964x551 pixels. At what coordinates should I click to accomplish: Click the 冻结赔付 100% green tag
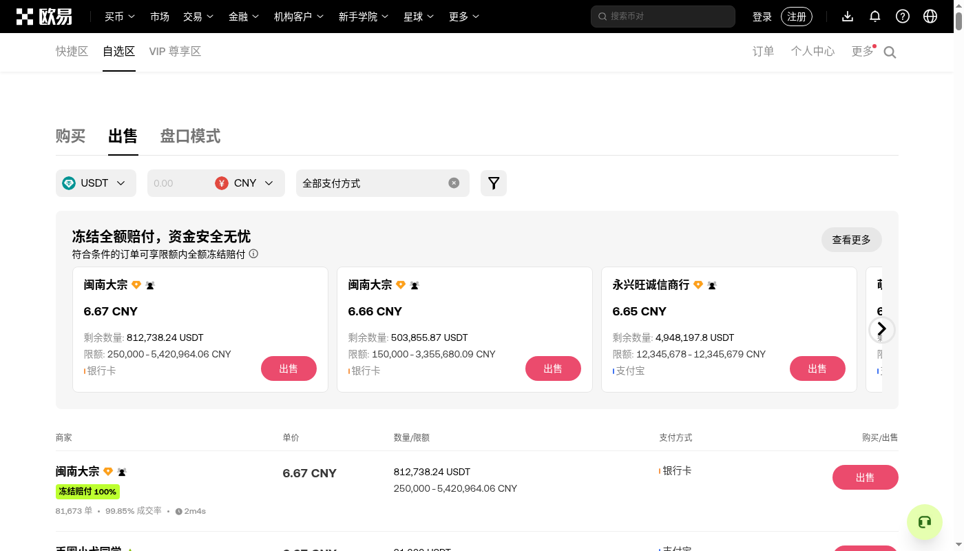[x=87, y=492]
